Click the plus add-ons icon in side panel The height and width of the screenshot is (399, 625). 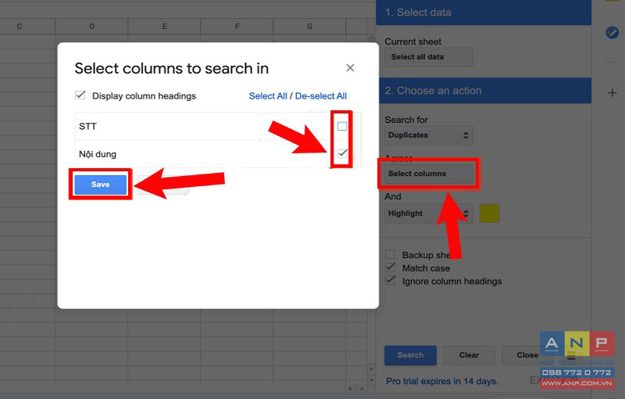(612, 93)
